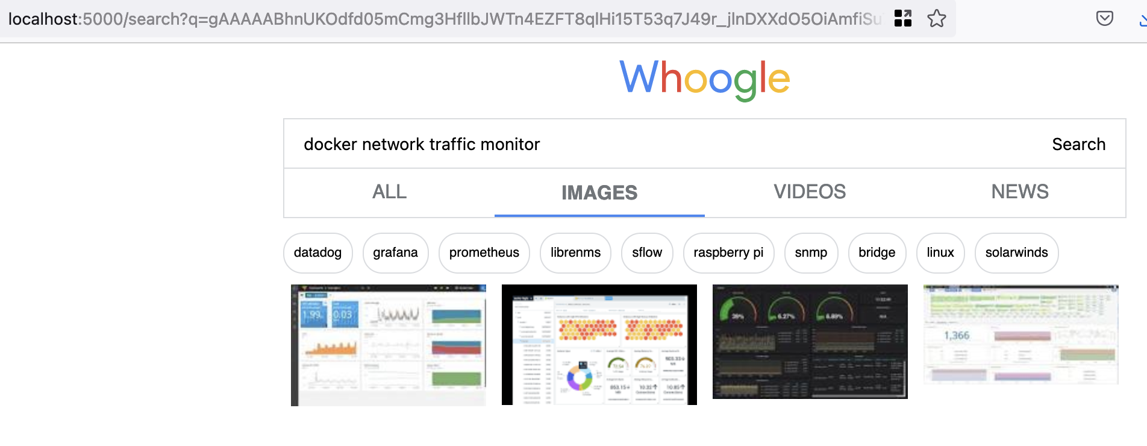Click the Whoogle logo
Image resolution: width=1147 pixels, height=446 pixels.
[x=705, y=79]
